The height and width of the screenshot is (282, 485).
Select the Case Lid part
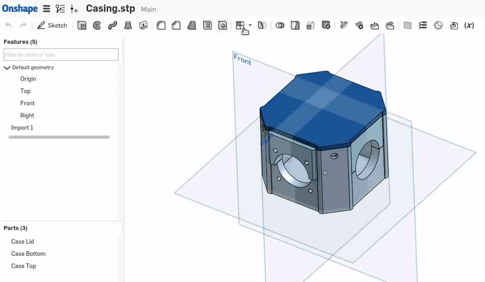coord(23,242)
